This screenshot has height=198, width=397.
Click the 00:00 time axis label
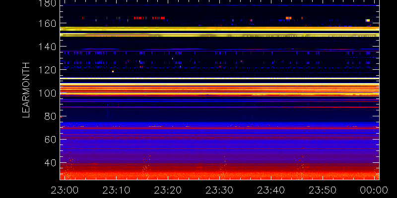coord(374,190)
